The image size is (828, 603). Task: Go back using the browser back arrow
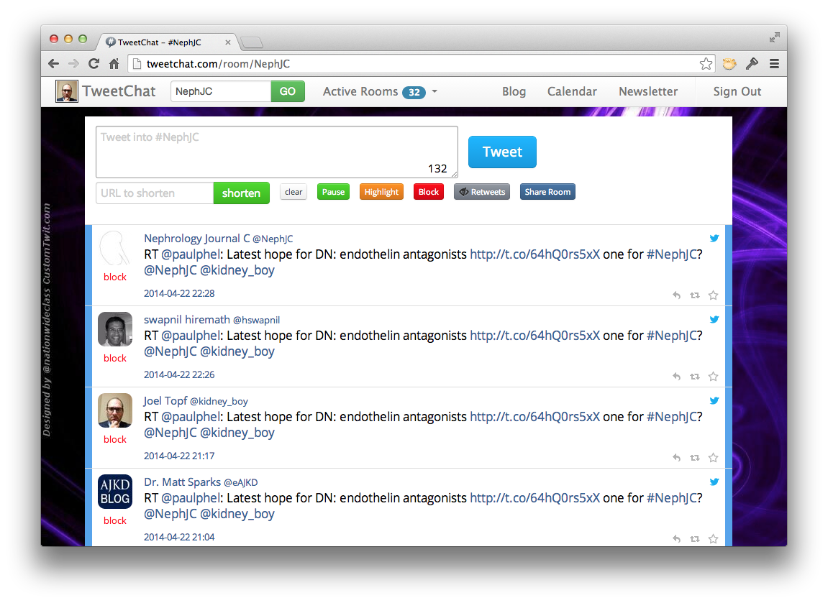pos(53,64)
